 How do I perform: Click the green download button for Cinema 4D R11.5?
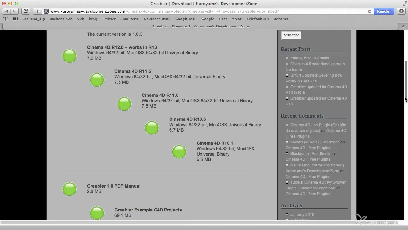tap(97, 80)
